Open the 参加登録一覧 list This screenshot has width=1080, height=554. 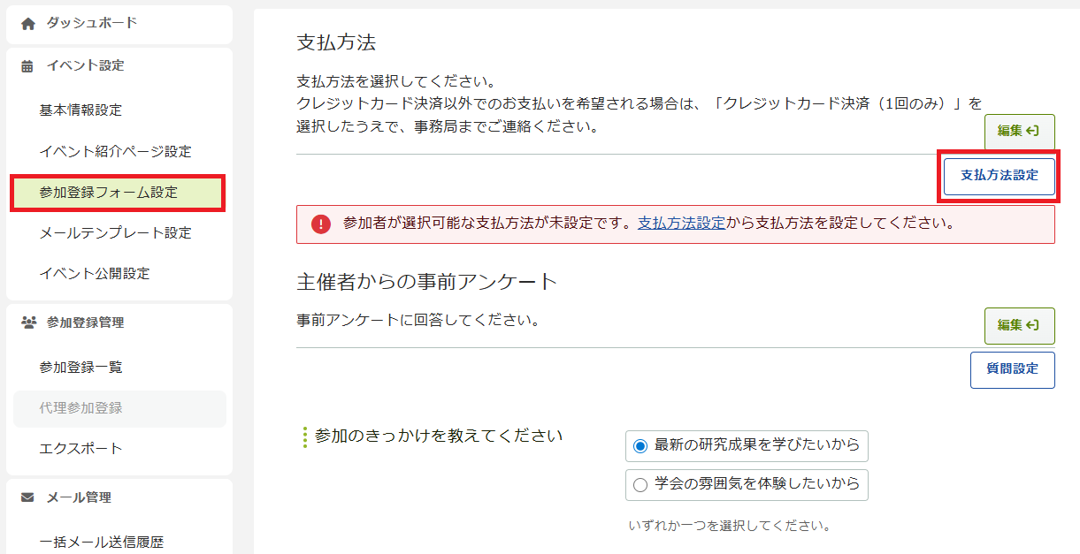coord(80,367)
